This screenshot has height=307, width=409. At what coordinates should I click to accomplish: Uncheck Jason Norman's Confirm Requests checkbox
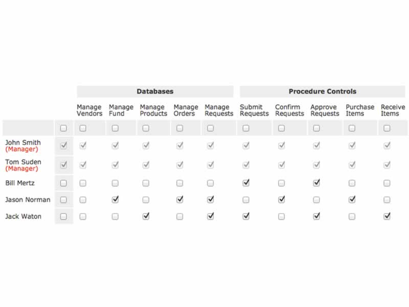[x=281, y=200]
